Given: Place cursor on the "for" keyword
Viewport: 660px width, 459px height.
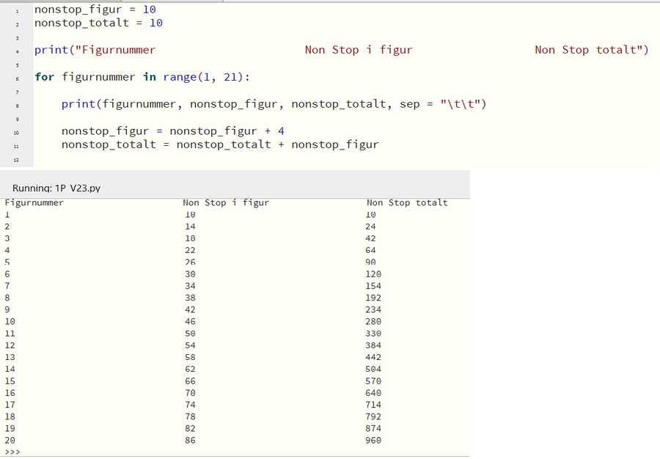Looking at the screenshot, I should tap(44, 77).
